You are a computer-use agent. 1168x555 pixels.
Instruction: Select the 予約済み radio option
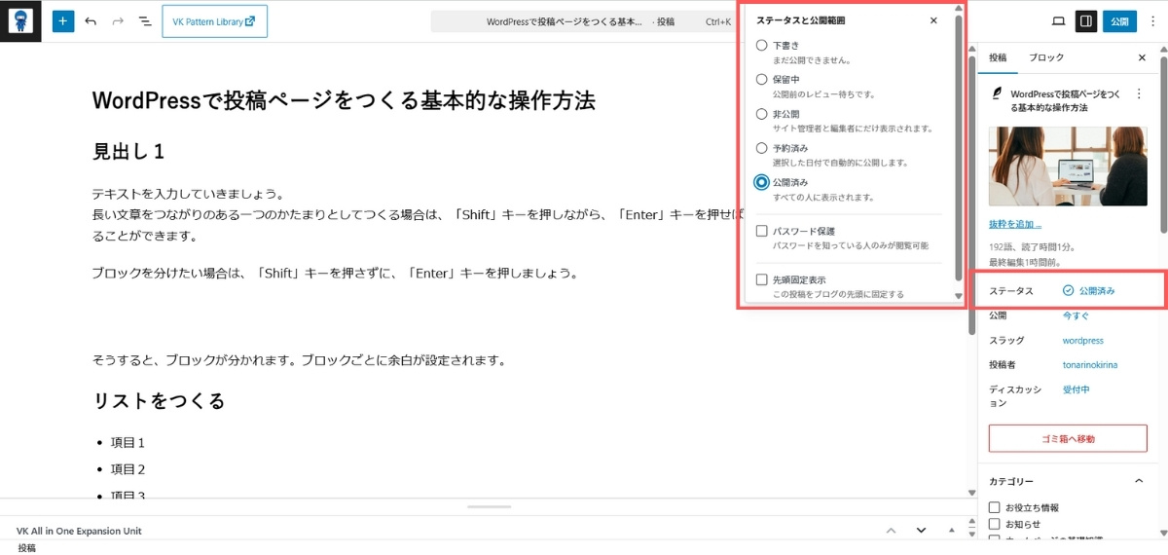[x=762, y=148]
